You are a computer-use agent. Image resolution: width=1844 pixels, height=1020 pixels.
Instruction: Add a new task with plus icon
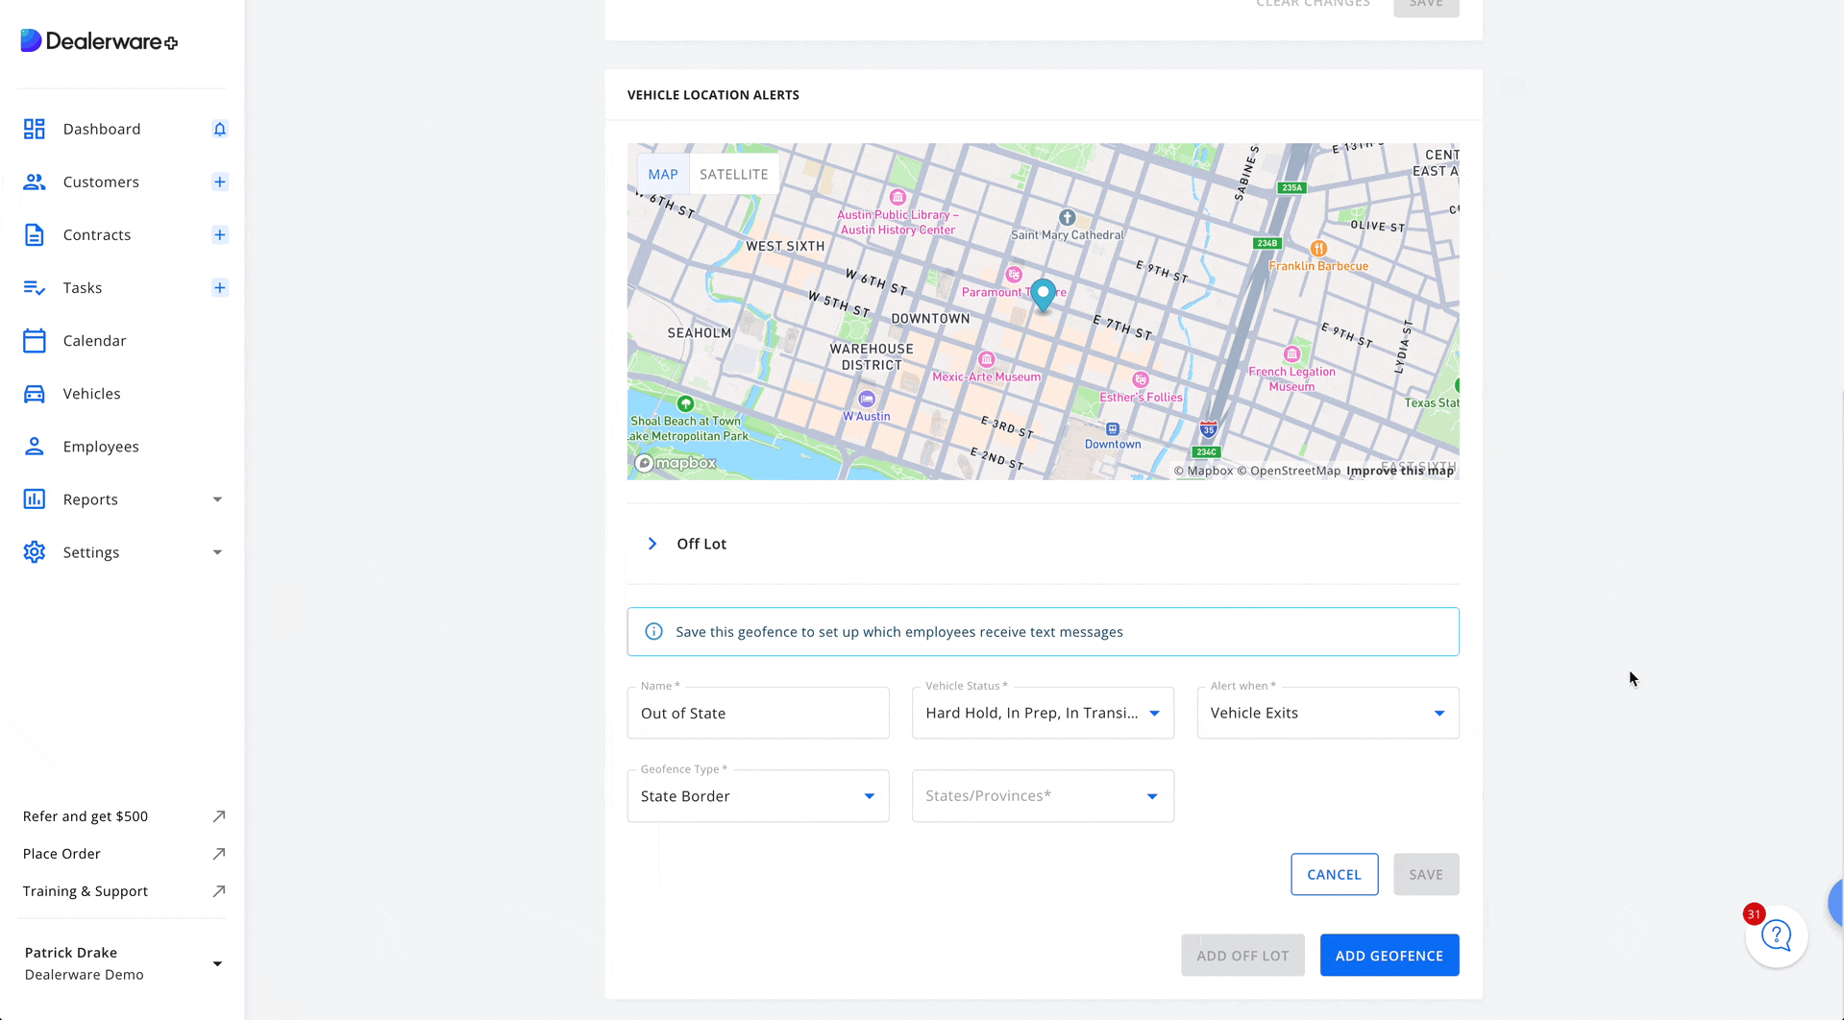tap(220, 287)
